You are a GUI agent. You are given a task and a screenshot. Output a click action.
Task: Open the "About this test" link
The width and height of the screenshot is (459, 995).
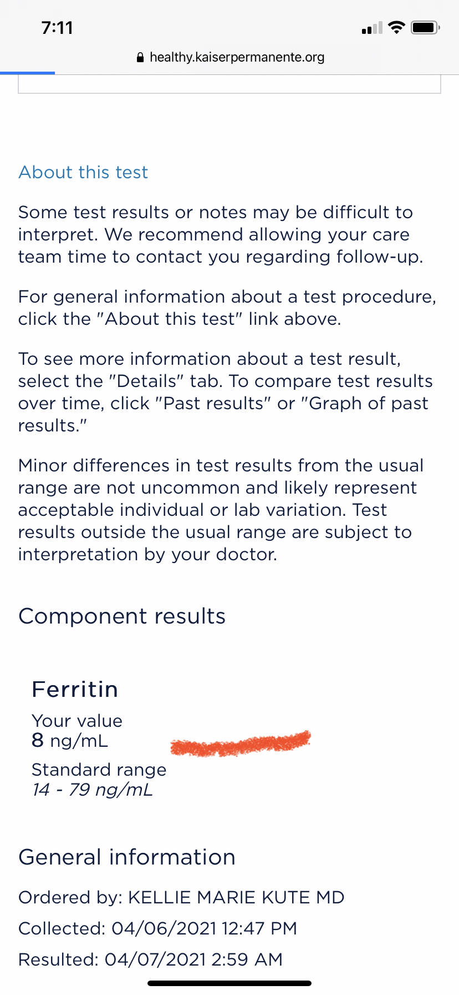point(83,172)
